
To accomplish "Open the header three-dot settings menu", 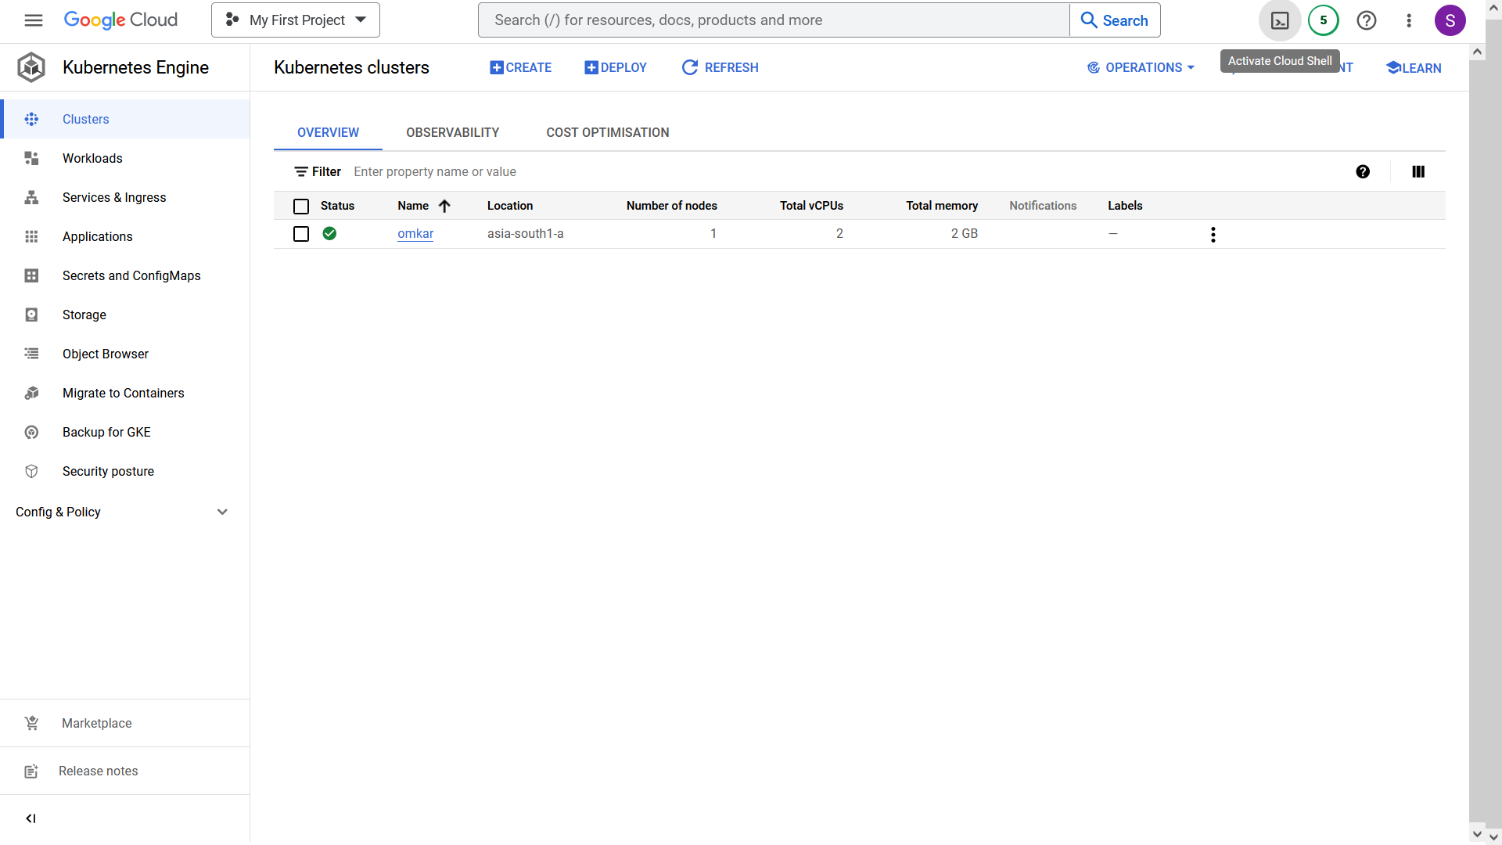I will (1409, 20).
